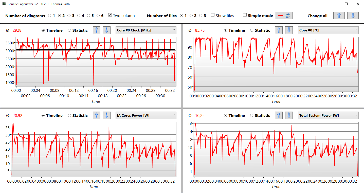Viewport: 364px width, 193px height.
Task: Click the Number of diagrams label
Action: pos(25,16)
